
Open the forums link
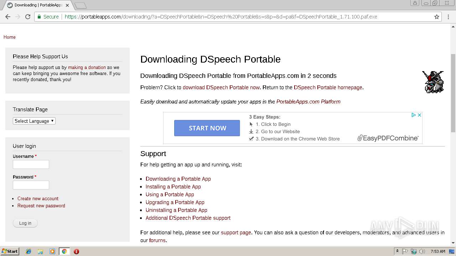click(x=157, y=240)
